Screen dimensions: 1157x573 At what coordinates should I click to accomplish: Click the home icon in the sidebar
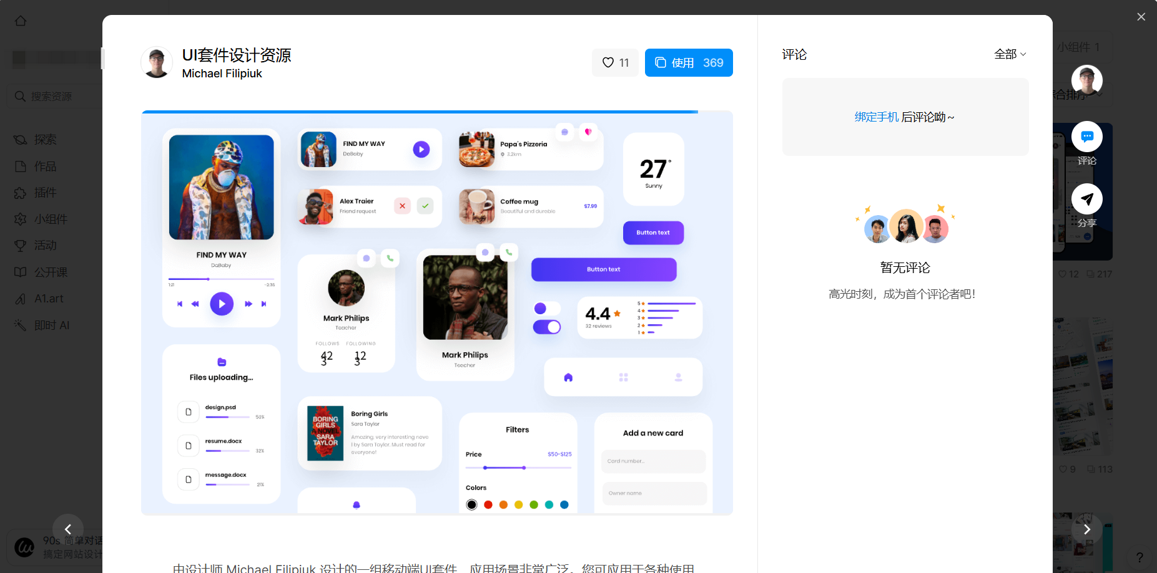[x=21, y=21]
